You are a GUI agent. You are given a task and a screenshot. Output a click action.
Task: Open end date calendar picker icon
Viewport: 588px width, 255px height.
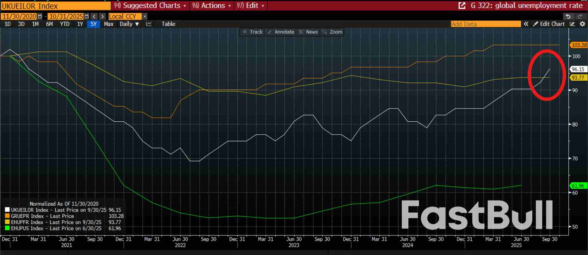pyautogui.click(x=87, y=17)
